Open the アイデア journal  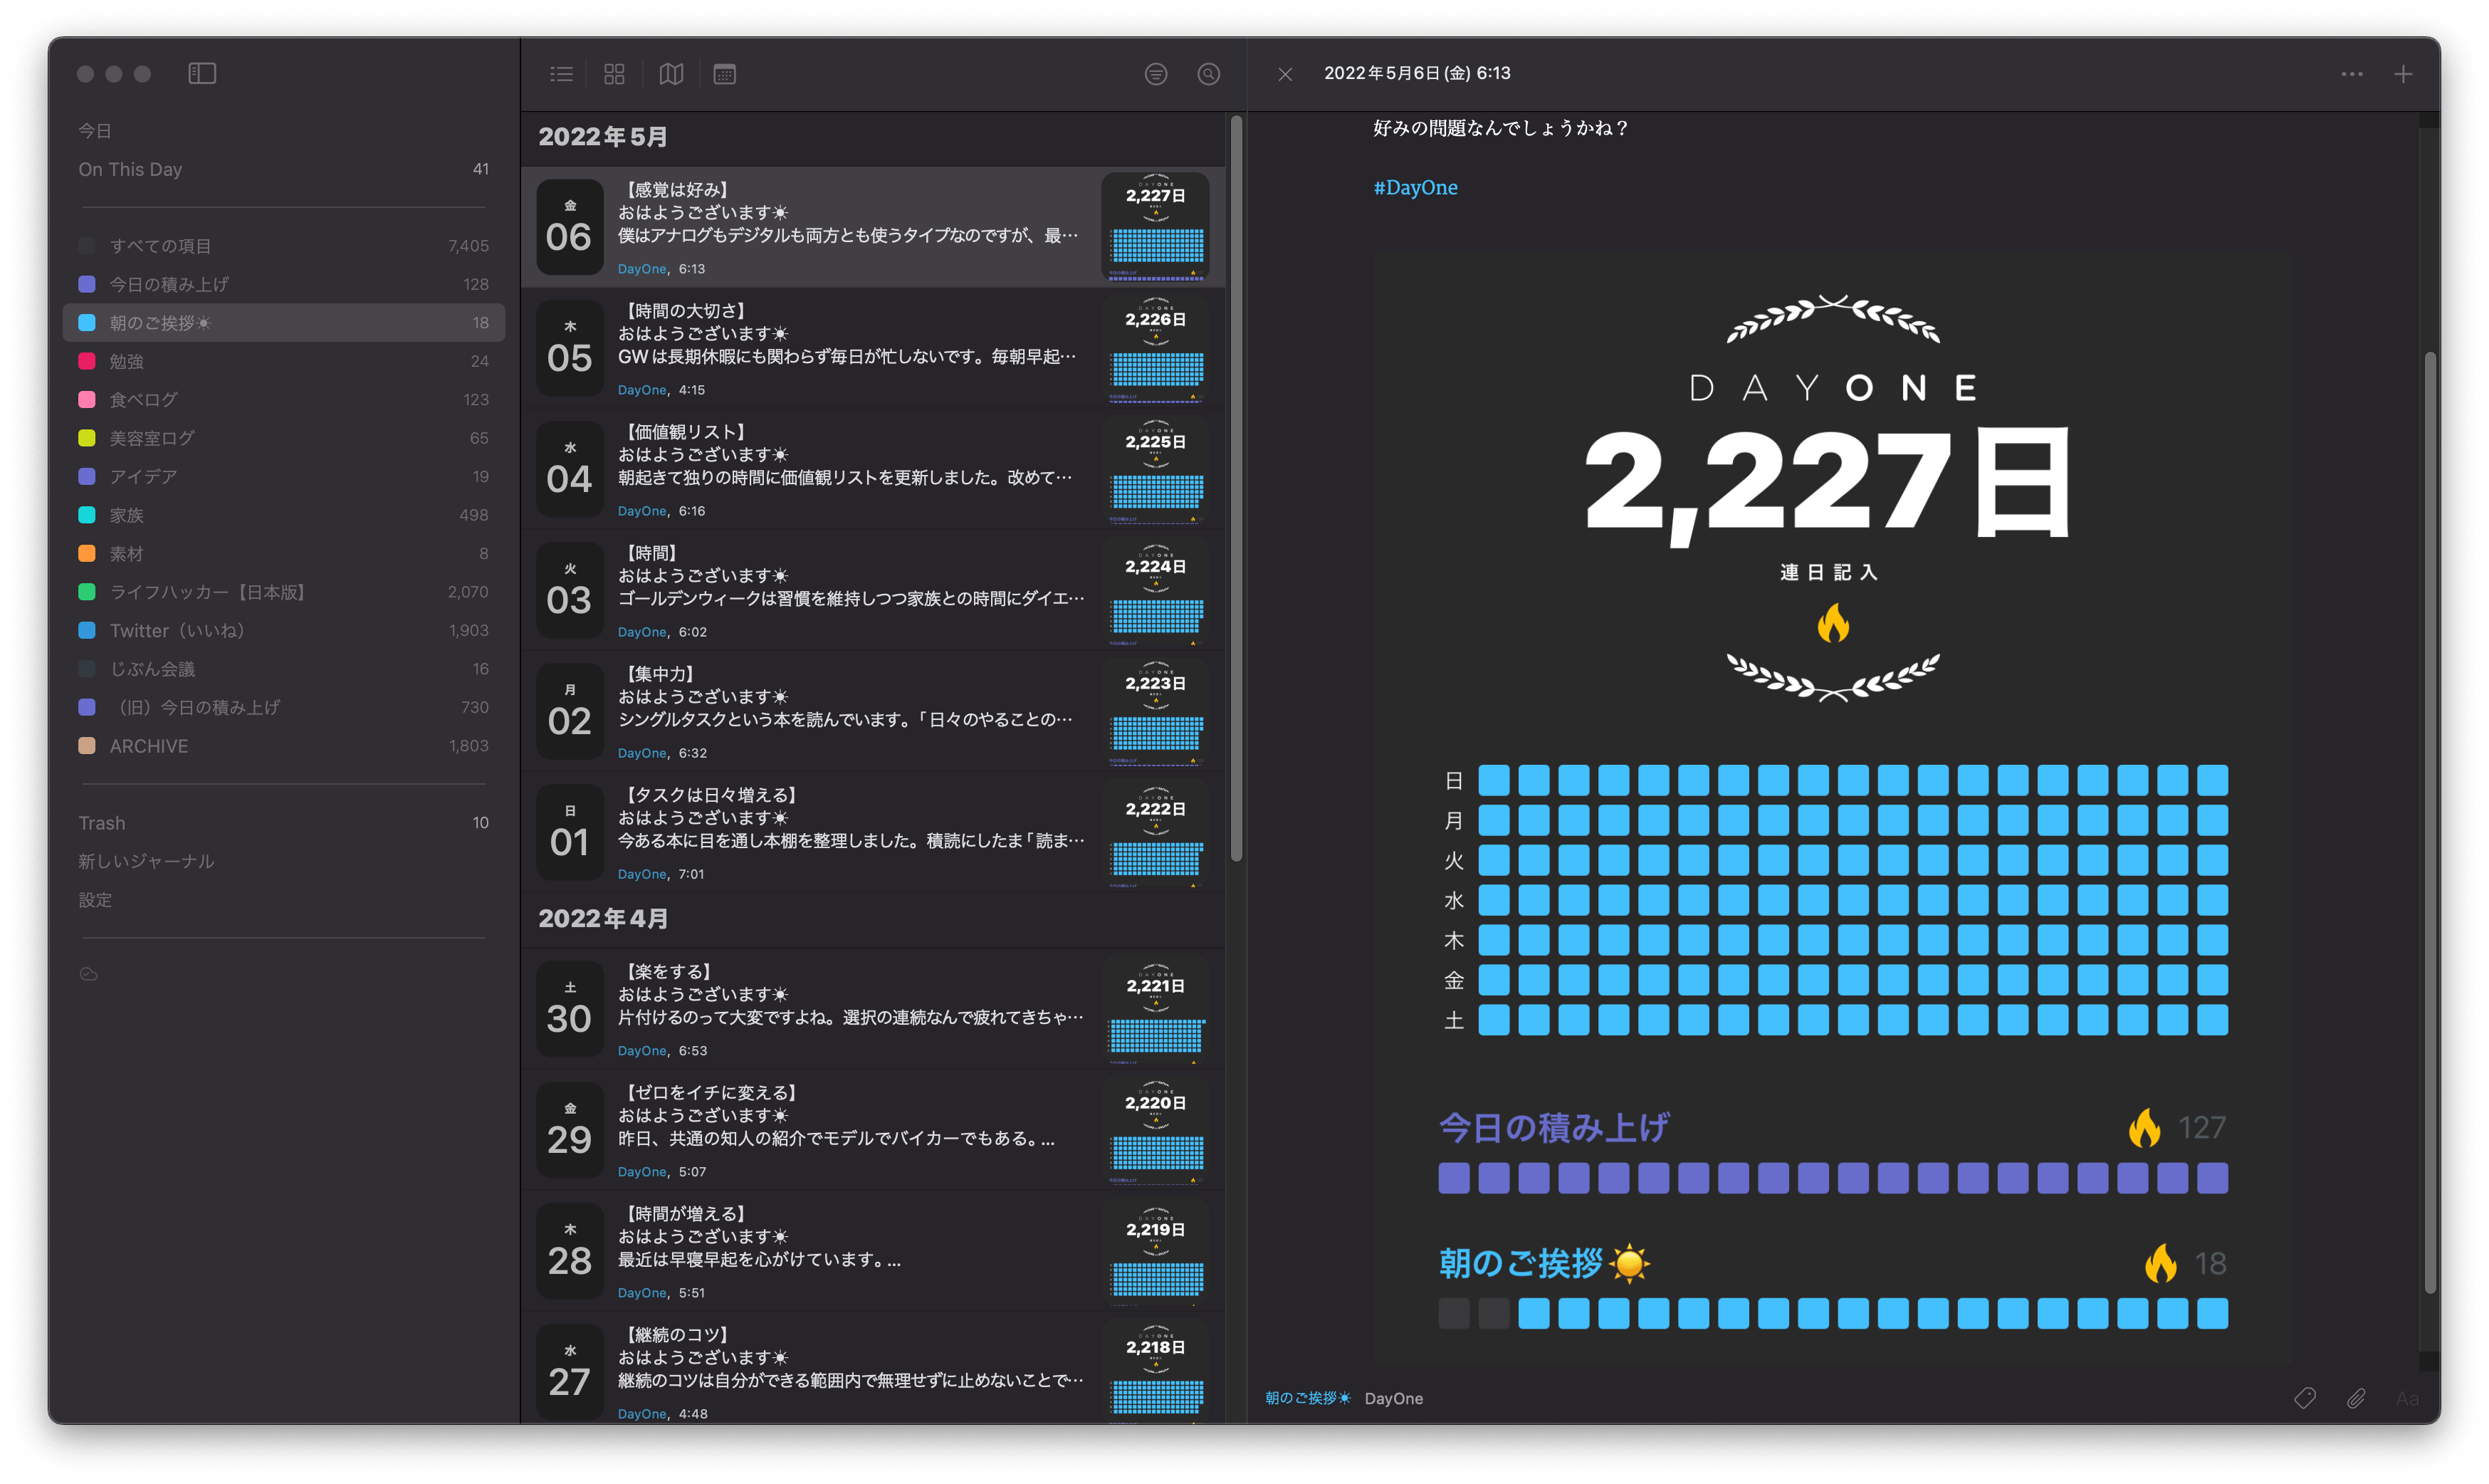pos(284,476)
